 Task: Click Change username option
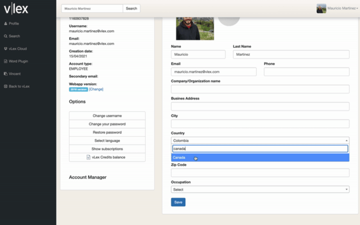point(107,115)
